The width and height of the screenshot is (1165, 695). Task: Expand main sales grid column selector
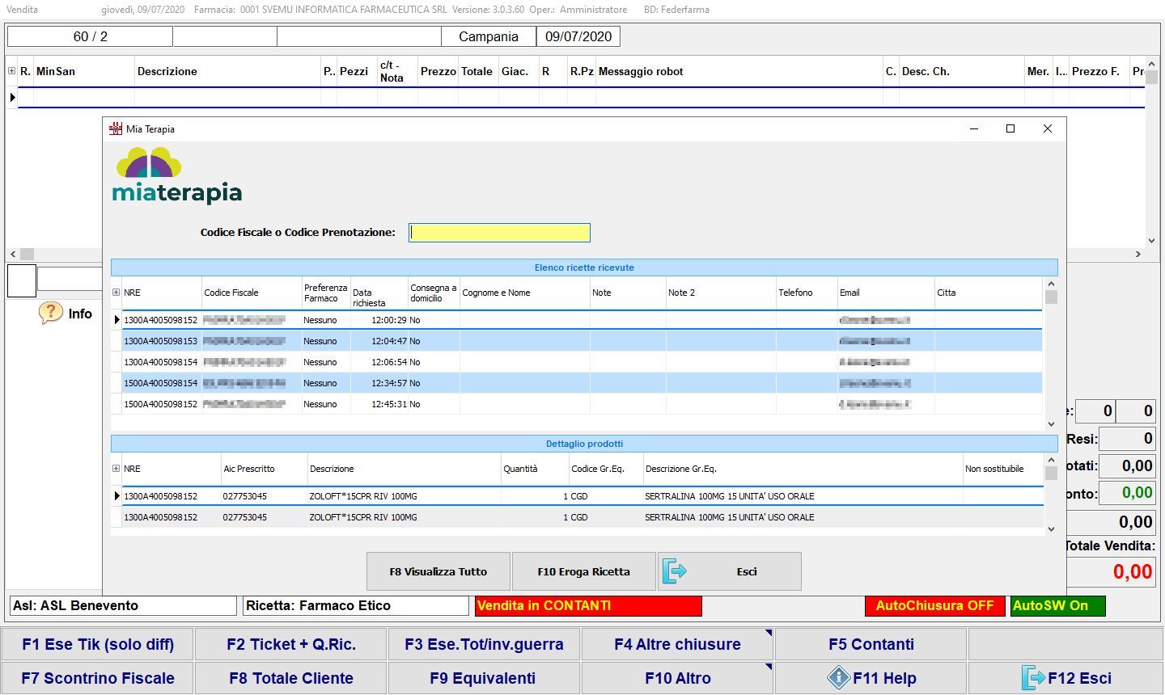11,71
